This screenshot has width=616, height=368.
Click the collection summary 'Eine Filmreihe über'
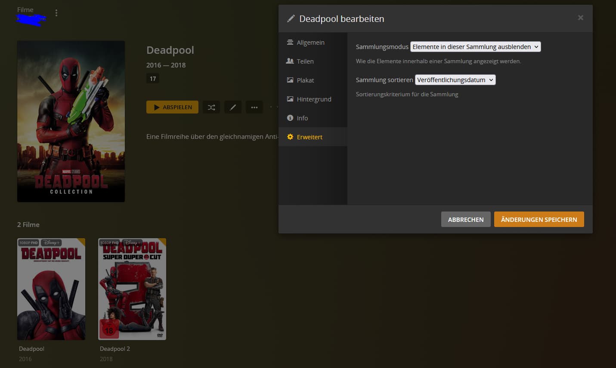tap(212, 137)
